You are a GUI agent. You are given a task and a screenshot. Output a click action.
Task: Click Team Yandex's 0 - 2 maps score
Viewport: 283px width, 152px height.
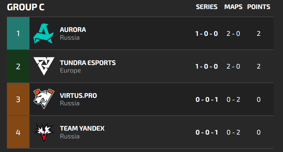pos(233,132)
